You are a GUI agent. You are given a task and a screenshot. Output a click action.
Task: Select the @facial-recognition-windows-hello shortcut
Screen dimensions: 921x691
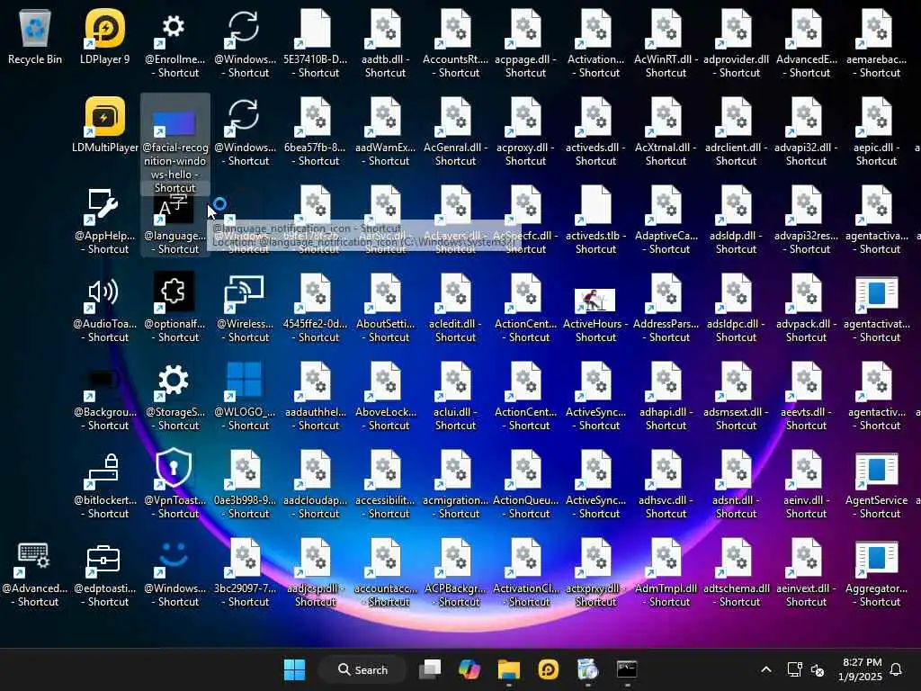(174, 143)
